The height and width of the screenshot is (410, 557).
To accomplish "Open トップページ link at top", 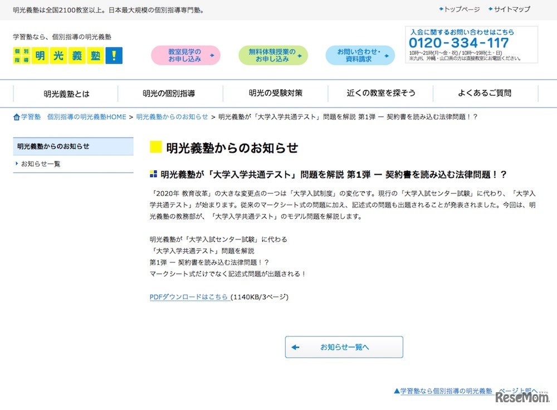I will 462,9.
